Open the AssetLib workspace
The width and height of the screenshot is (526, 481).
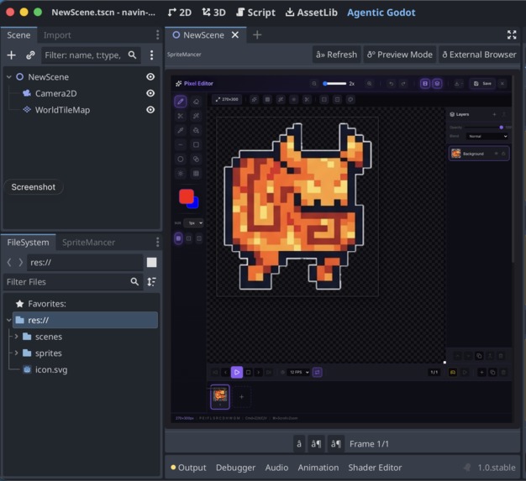click(311, 13)
